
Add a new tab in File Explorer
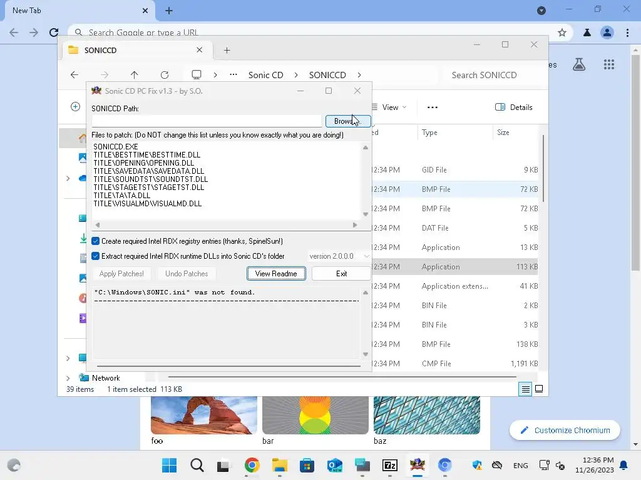tap(227, 50)
